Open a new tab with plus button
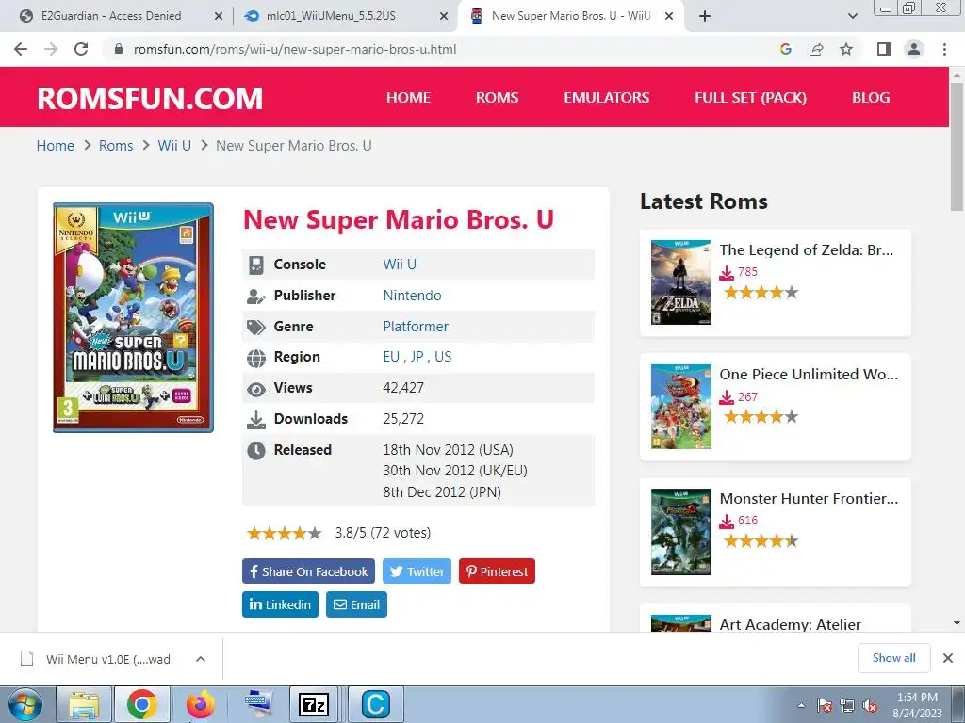 click(x=705, y=16)
